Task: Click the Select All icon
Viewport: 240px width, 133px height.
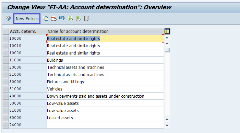Action: point(70,19)
